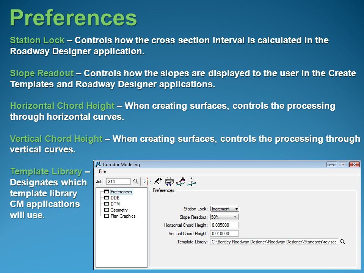Click the 'Vertical Chord Height:' label in the dialog
This screenshot has width=364, height=273.
[x=188, y=234]
